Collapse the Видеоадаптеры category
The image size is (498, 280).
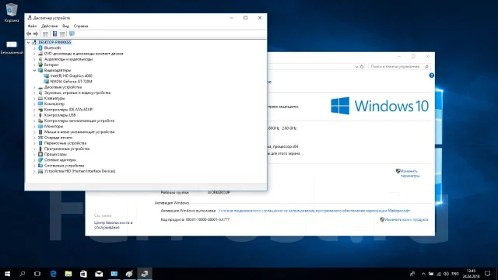click(x=34, y=71)
